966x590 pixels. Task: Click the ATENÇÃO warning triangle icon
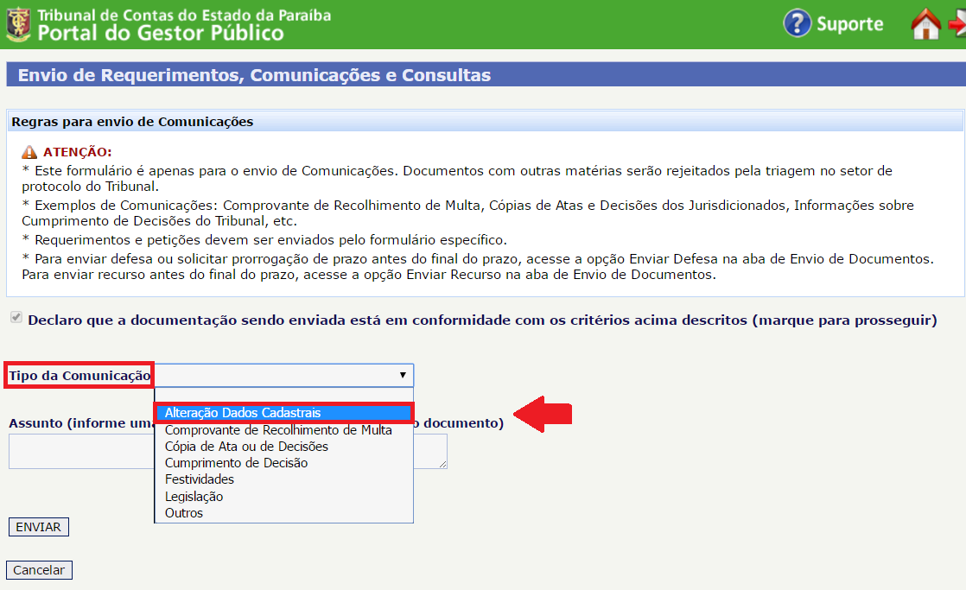tap(30, 152)
